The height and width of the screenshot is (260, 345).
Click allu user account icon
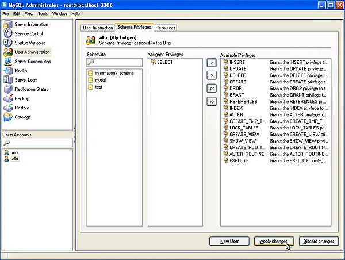[x=7, y=159]
